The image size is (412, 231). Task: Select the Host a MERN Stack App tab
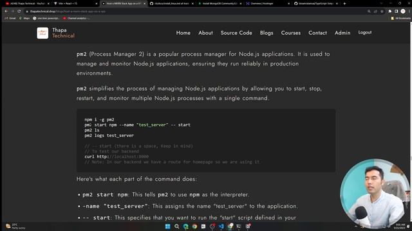click(124, 3)
